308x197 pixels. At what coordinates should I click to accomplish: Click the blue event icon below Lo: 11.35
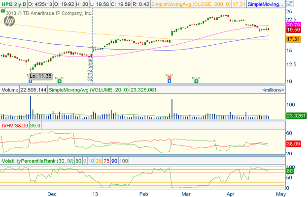[x=31, y=81]
